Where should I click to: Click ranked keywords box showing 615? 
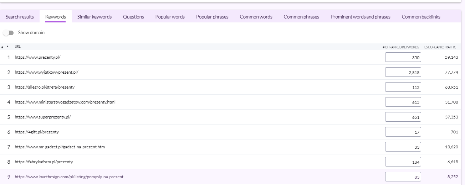[403, 102]
